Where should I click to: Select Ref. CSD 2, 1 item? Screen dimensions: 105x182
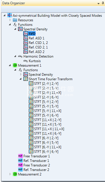[x=36, y=47]
